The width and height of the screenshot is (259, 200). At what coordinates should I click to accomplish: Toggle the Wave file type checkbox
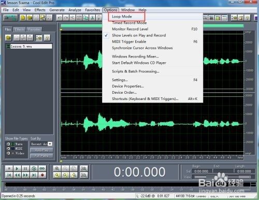tap(8, 144)
